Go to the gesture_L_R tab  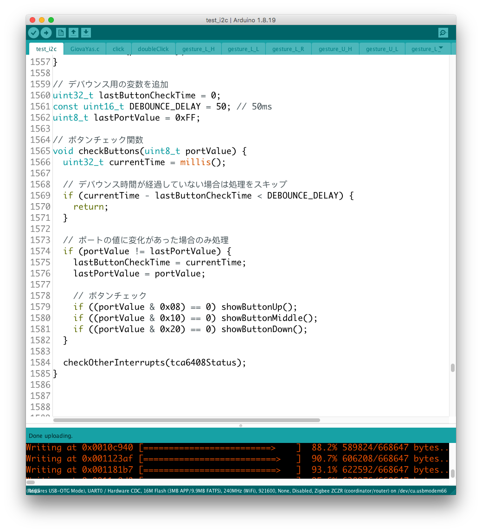[288, 49]
